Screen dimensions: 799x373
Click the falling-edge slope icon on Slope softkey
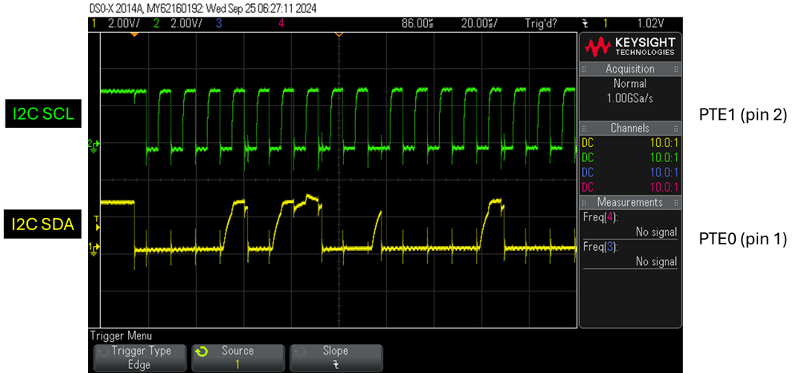pos(336,365)
